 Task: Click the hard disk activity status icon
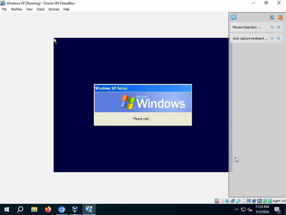click(217, 201)
